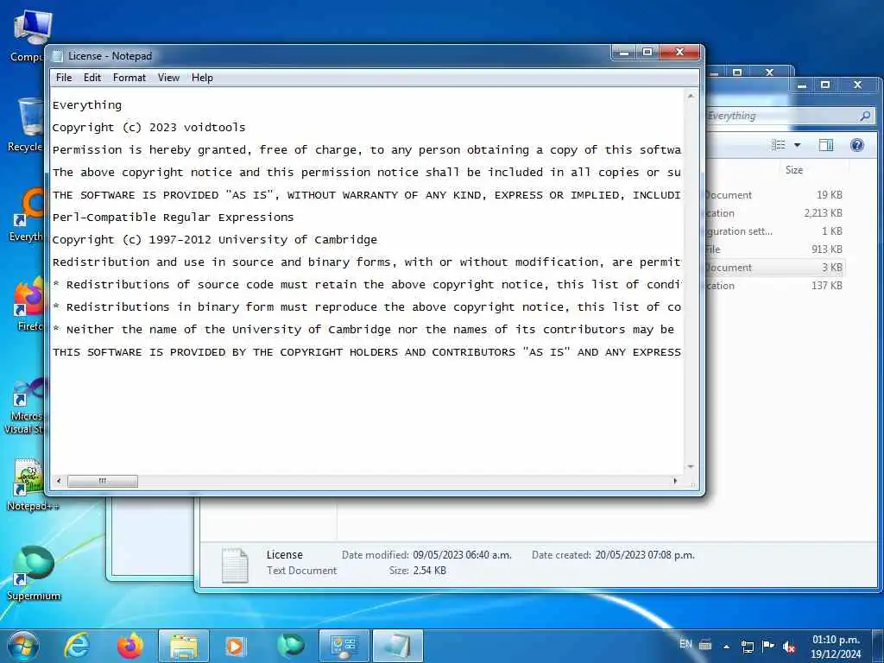
Task: Click the horizontal scrollbar right arrow in Notepad
Action: click(x=675, y=481)
